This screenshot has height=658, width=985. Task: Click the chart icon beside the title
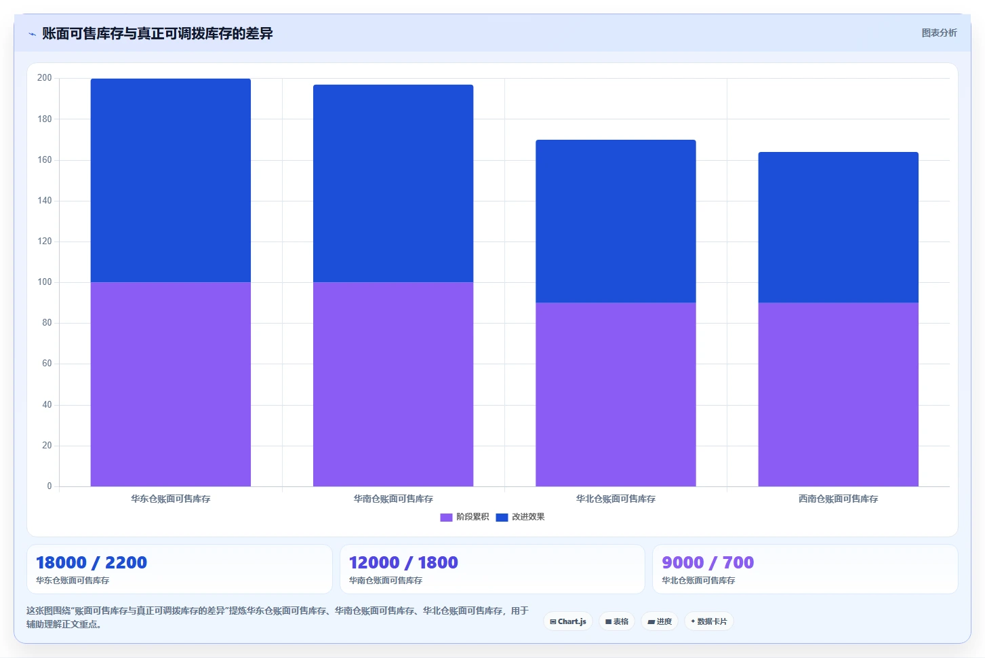tap(32, 34)
